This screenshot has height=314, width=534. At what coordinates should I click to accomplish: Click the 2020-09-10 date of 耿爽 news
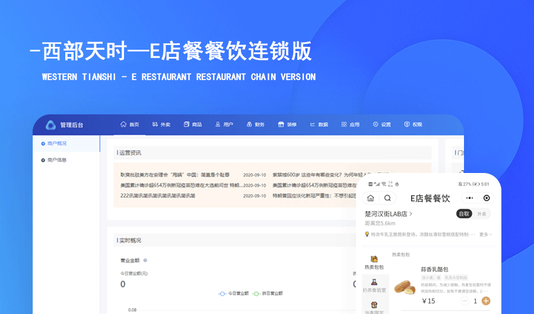(255, 175)
